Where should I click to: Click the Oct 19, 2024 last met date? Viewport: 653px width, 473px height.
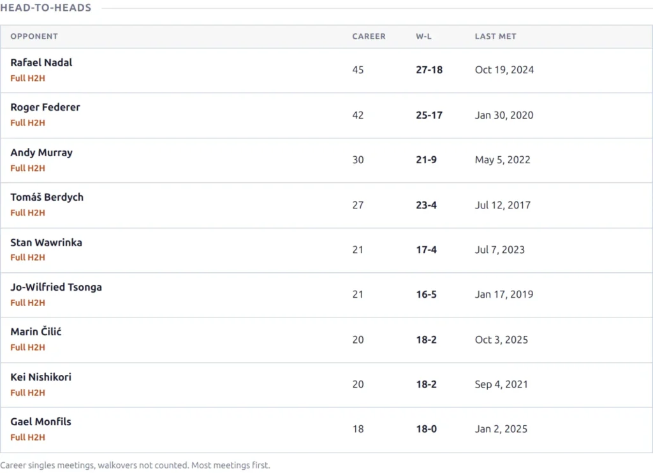point(504,69)
